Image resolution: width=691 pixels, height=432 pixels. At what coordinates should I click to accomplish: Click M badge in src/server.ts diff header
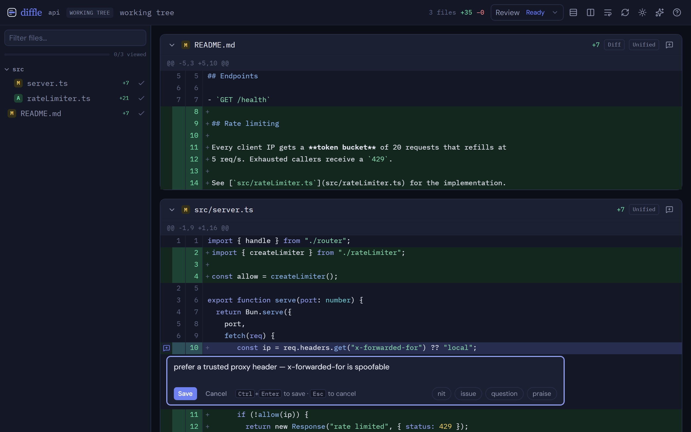pos(186,210)
